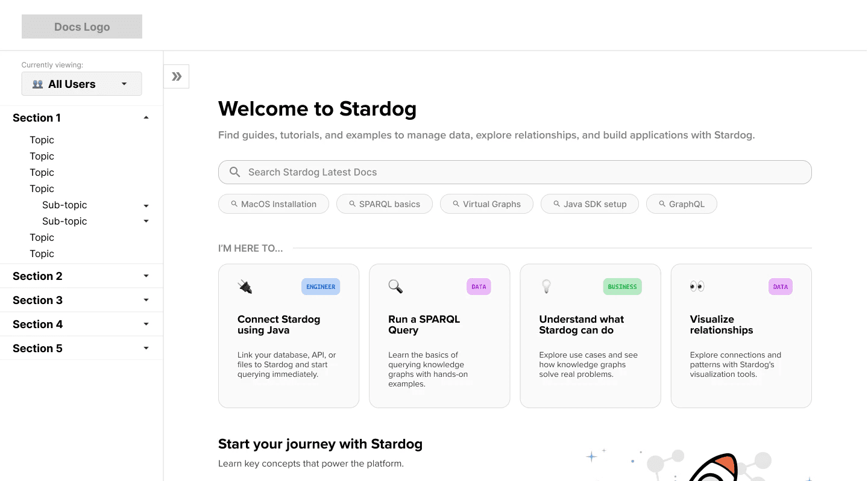Image resolution: width=868 pixels, height=481 pixels.
Task: Click the users icon beside All Users
Action: coord(37,84)
